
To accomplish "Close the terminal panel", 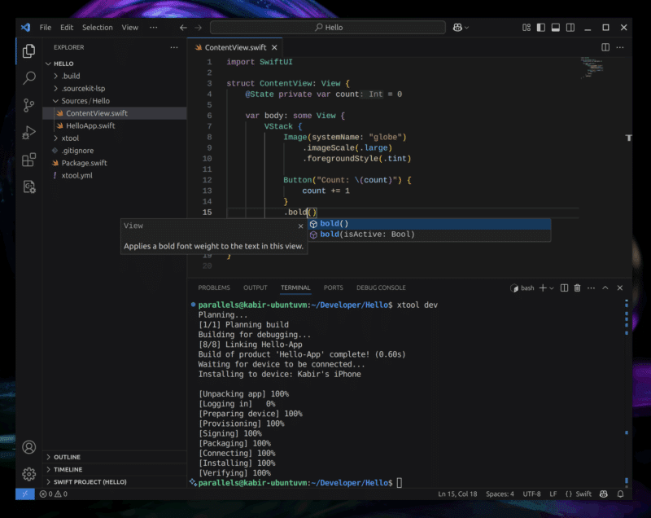I will [620, 288].
